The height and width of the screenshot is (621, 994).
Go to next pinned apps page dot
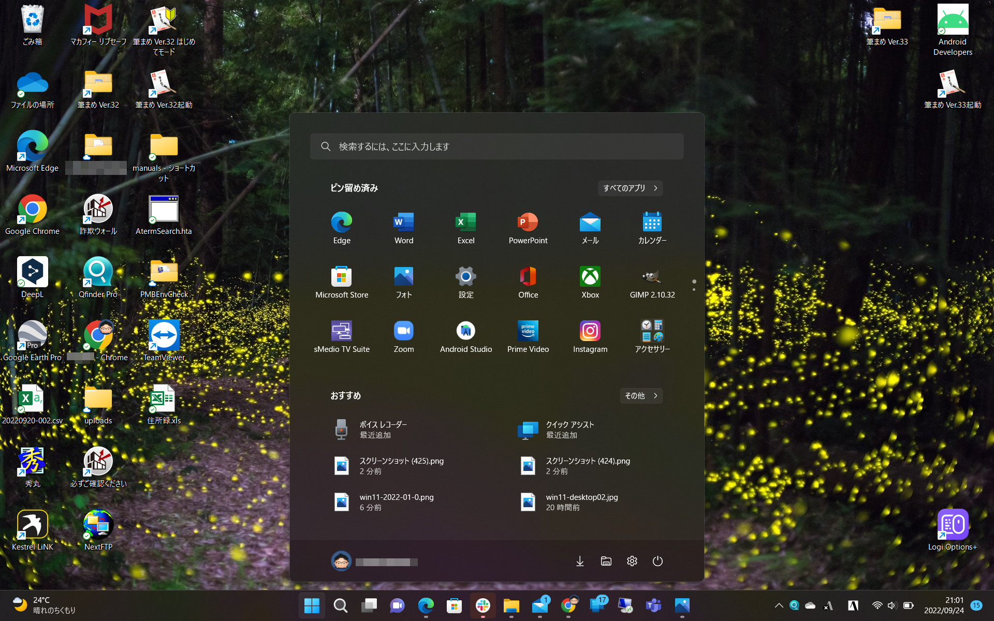(694, 289)
